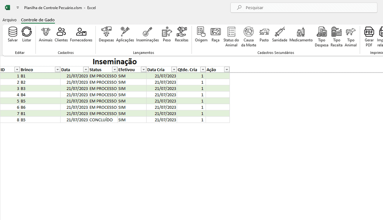Switch to Controle de Gado tab
This screenshot has height=220, width=383.
[38, 20]
